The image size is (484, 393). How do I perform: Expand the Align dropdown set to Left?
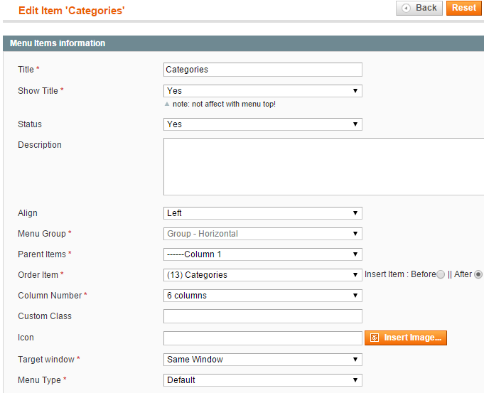[x=263, y=213]
